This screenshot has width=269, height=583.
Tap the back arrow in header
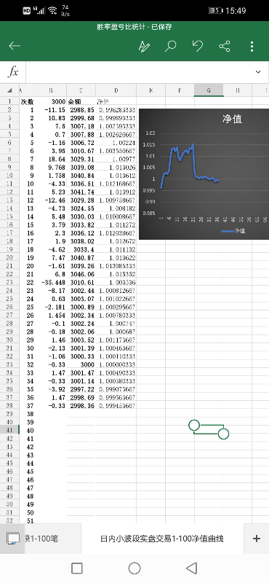[15, 46]
